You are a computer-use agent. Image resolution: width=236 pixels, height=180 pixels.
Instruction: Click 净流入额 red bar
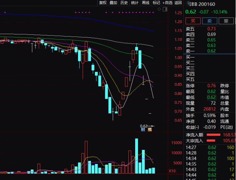(x=214, y=135)
